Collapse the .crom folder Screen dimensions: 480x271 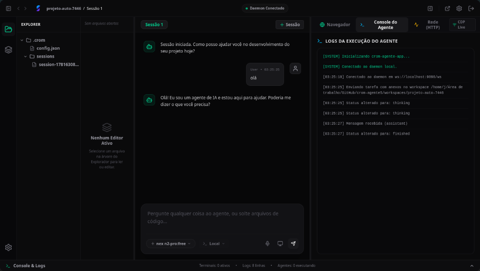[22, 40]
